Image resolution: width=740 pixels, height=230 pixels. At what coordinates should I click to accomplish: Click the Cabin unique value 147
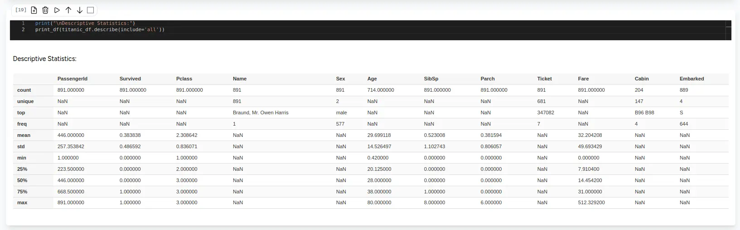(x=639, y=101)
